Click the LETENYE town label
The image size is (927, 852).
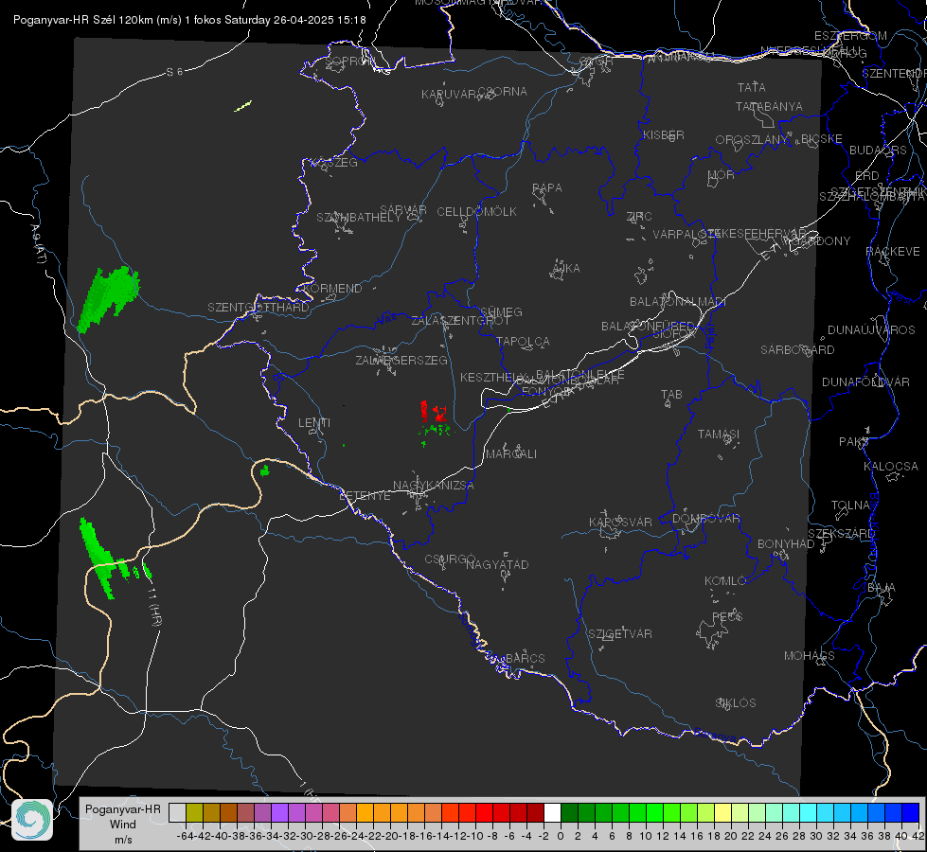[x=365, y=496]
